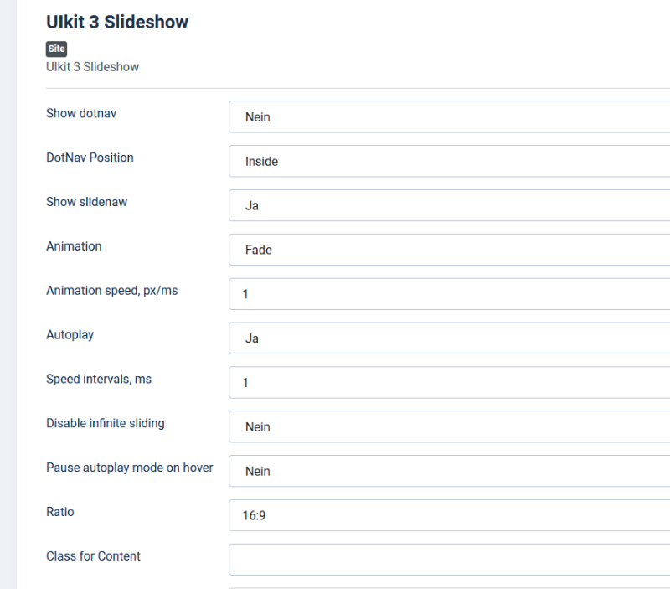670x589 pixels.
Task: Click the Show dotnav label
Action: (81, 113)
